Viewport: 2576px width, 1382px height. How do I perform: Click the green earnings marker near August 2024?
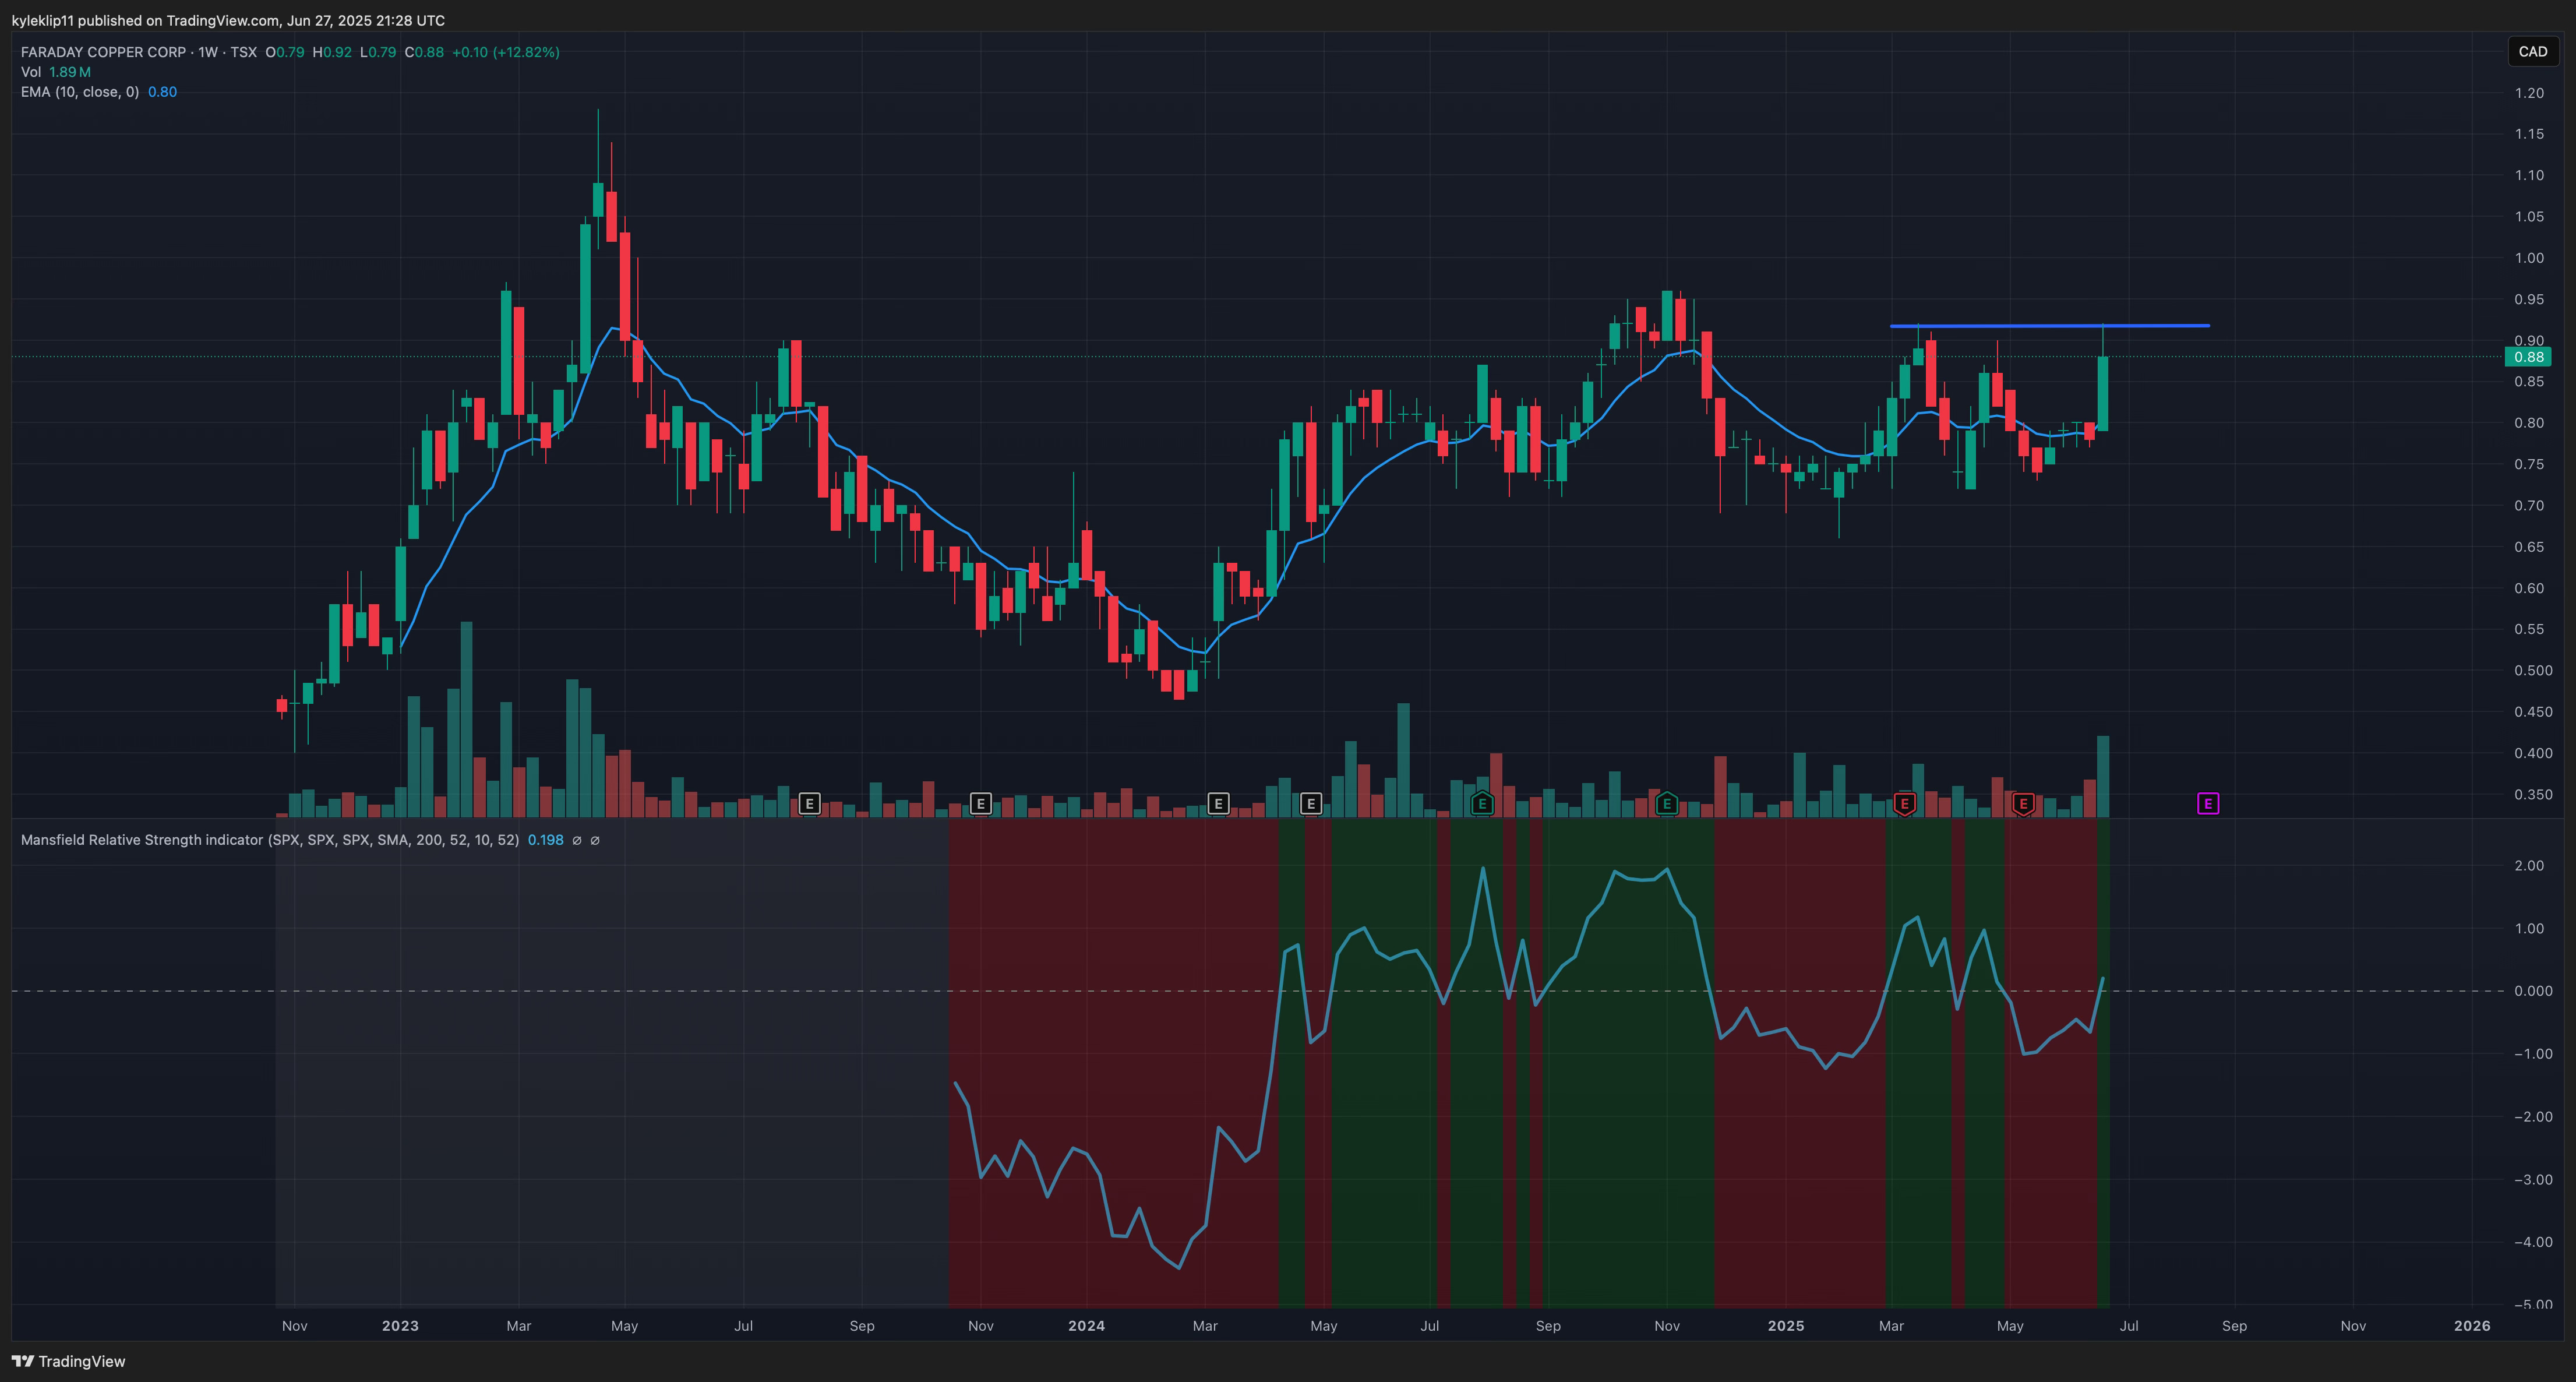pos(1482,804)
